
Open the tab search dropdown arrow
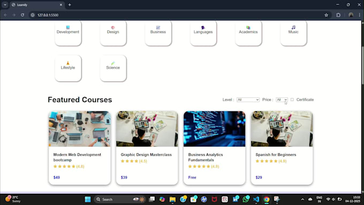(5, 5)
